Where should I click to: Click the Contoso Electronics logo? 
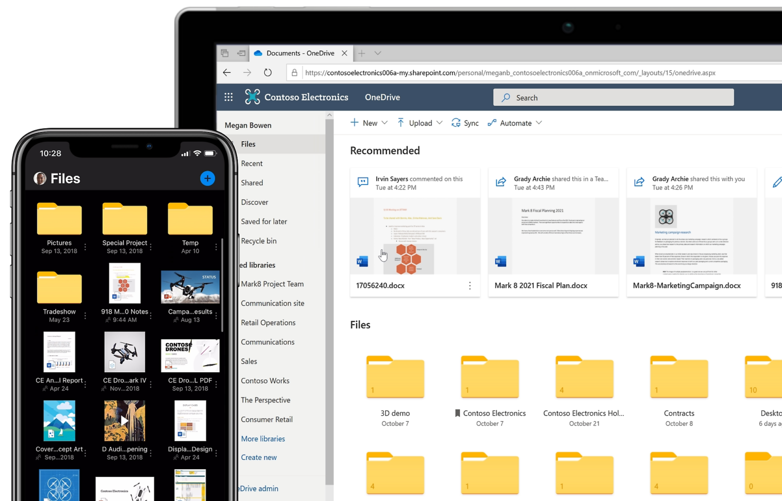tap(252, 97)
